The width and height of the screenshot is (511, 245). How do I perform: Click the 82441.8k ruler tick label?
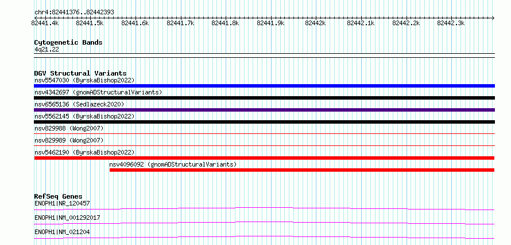click(225, 23)
